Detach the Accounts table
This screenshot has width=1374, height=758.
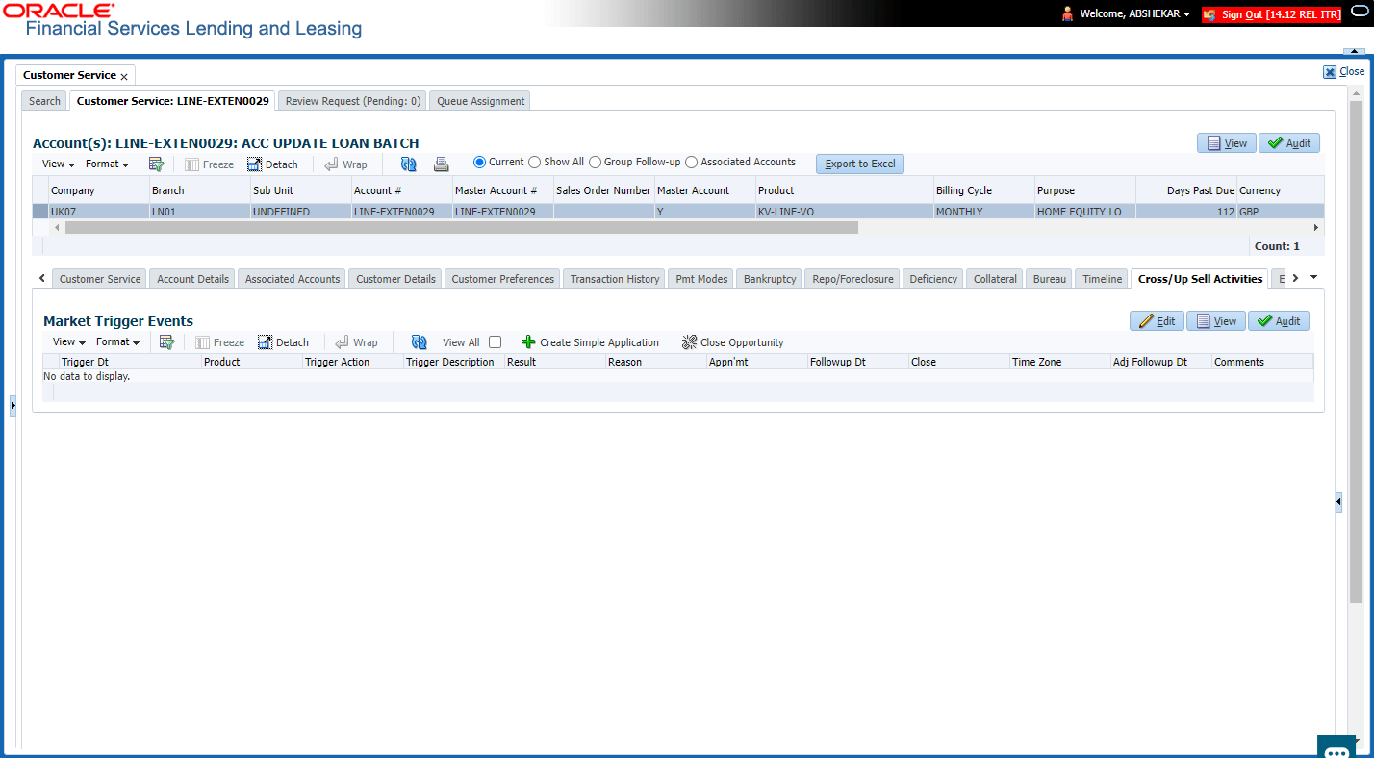[272, 164]
